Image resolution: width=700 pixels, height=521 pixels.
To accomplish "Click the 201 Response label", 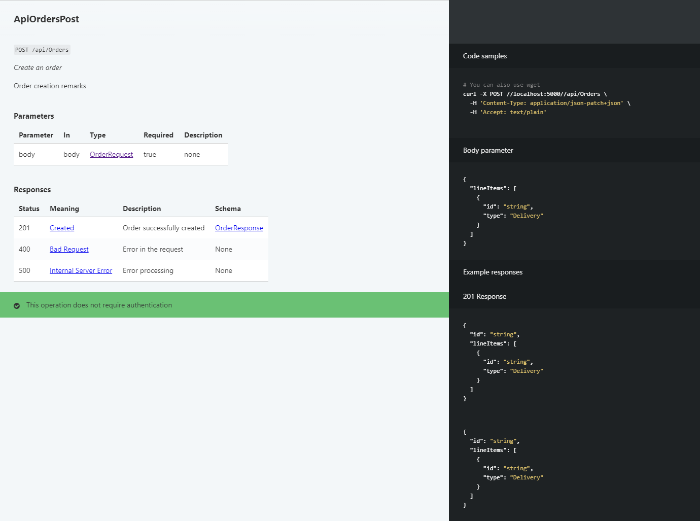I will point(484,296).
